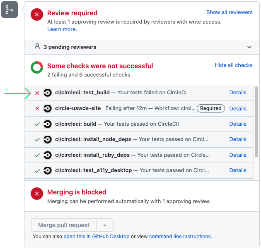Open the merge method dropdown arrow
The width and height of the screenshot is (261, 249).
(x=105, y=225)
